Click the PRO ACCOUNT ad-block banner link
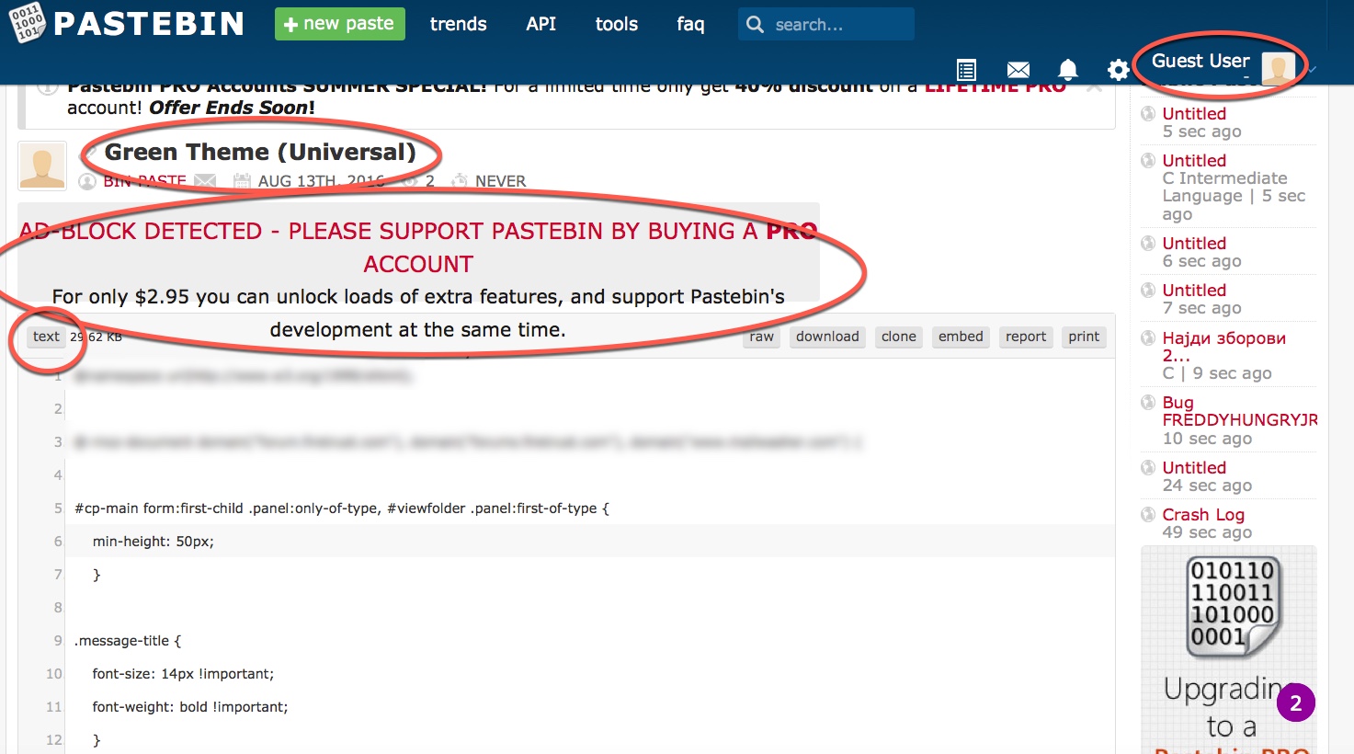The height and width of the screenshot is (754, 1354). coord(418,247)
